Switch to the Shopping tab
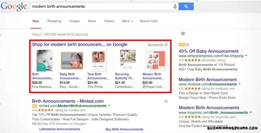Image resolution: width=261 pixels, height=133 pixels. [54, 21]
